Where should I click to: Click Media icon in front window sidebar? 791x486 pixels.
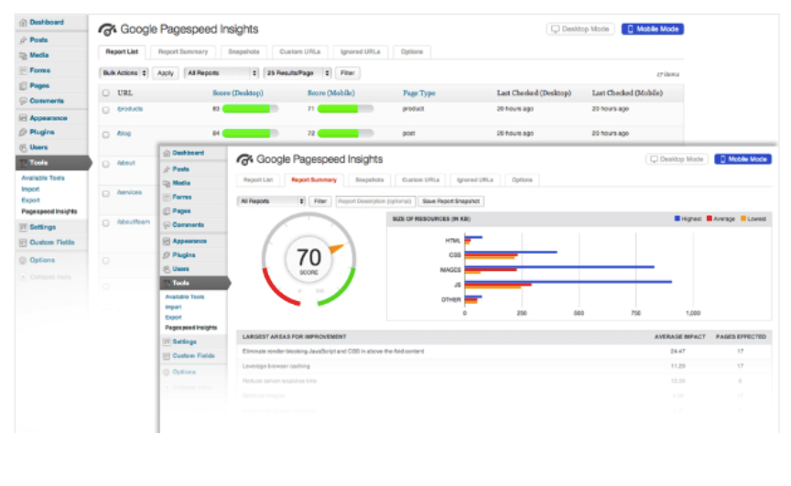167,184
